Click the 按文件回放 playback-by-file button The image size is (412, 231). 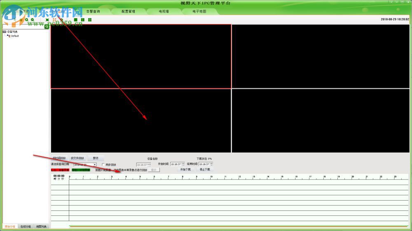(77, 158)
